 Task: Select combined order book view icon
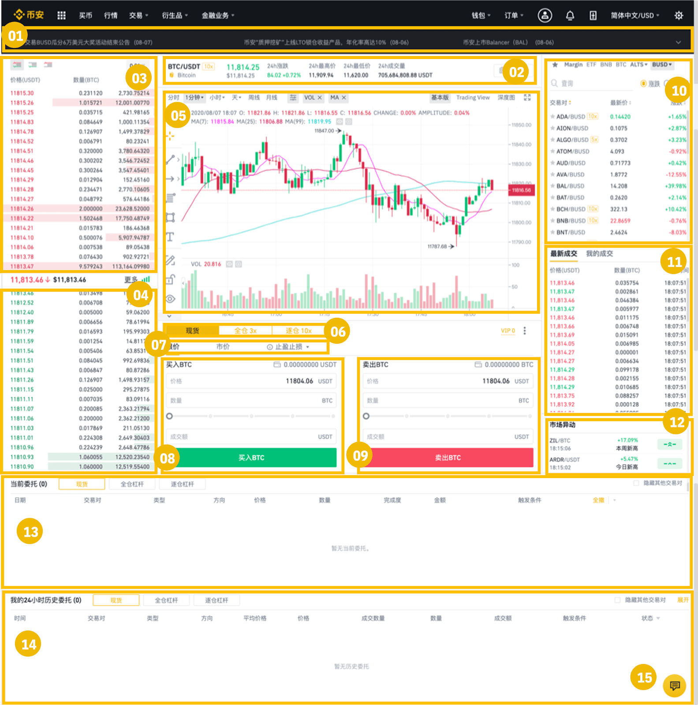coord(17,65)
